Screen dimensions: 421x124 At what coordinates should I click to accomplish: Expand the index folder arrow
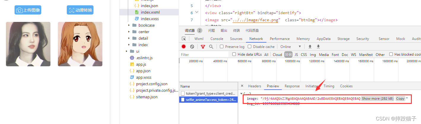[129, 45]
